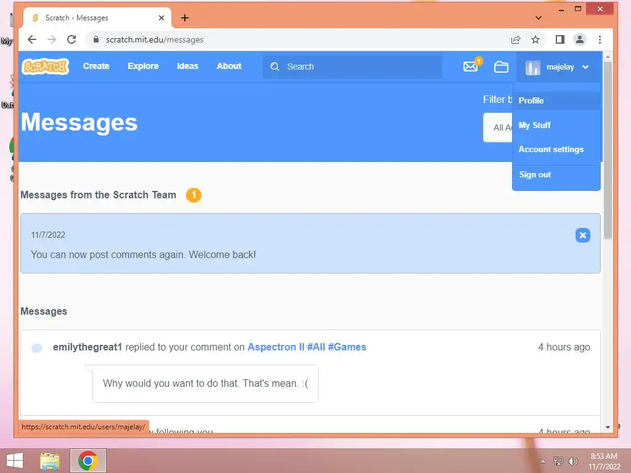631x473 pixels.
Task: Share this page icon in address bar
Action: pyautogui.click(x=516, y=39)
